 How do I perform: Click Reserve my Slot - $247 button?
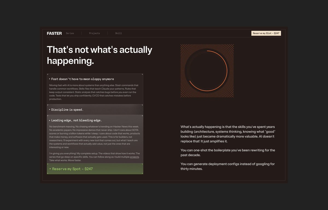point(266,33)
